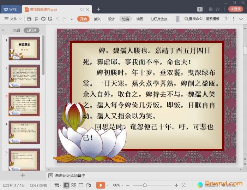Switch to slide sorter view

pyautogui.click(x=74, y=185)
